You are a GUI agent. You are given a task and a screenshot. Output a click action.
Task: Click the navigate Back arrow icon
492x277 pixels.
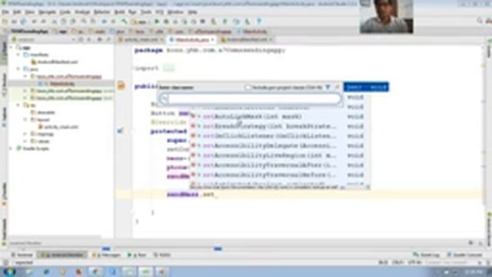point(105,22)
